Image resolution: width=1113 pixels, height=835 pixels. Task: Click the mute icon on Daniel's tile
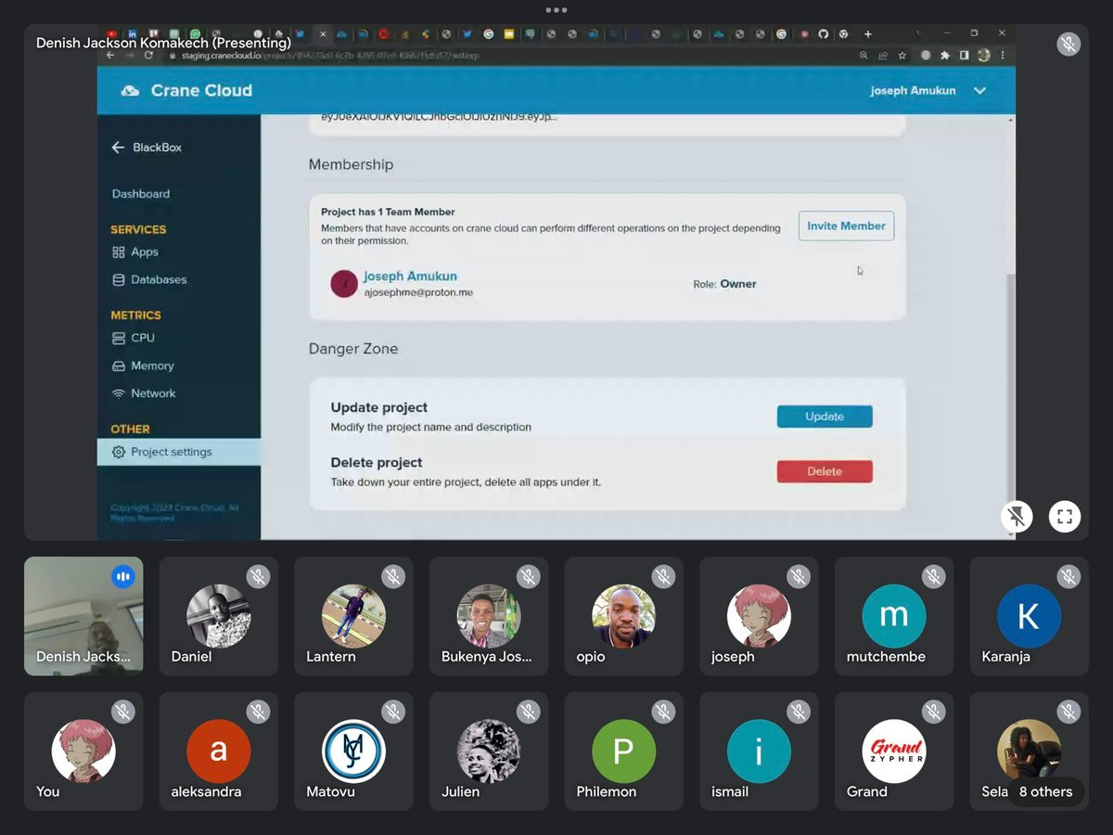click(258, 577)
